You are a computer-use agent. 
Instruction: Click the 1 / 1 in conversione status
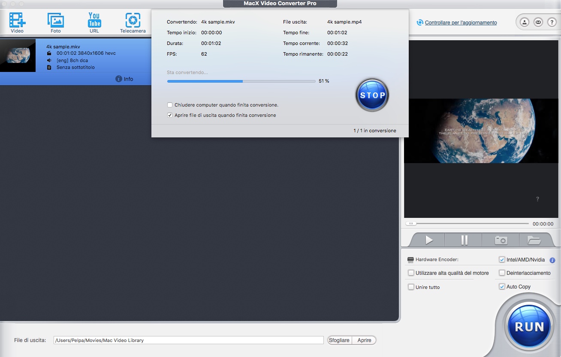[x=375, y=131]
